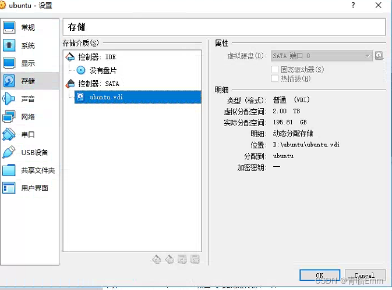Click the 声音 speaker icon in sidebar
This screenshot has width=392, height=290.
tap(9, 99)
